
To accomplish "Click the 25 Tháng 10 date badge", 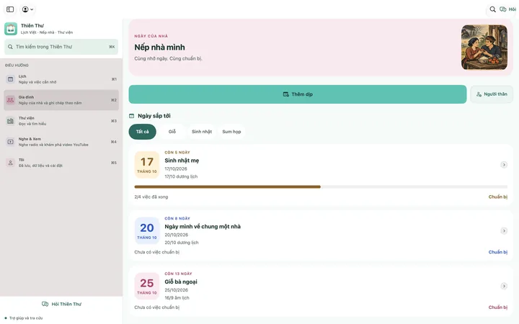I will coord(147,286).
